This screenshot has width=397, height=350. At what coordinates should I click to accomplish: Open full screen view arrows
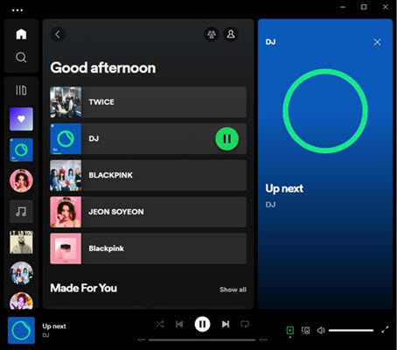click(385, 330)
